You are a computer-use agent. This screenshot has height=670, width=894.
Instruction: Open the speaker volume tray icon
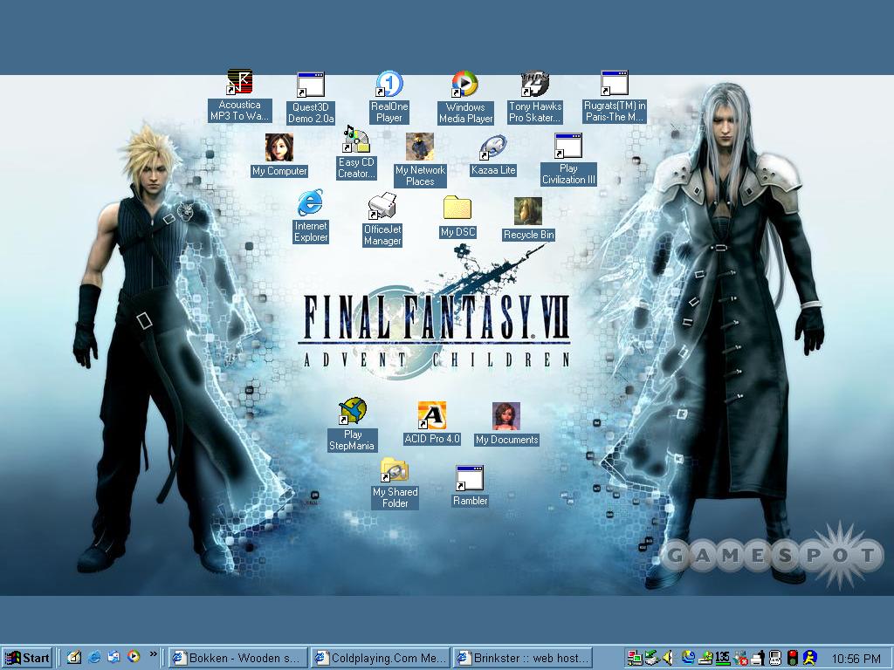[668, 658]
